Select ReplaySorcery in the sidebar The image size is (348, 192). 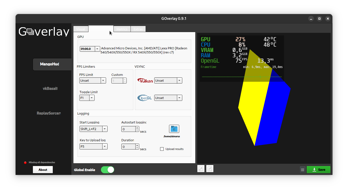[x=49, y=113]
